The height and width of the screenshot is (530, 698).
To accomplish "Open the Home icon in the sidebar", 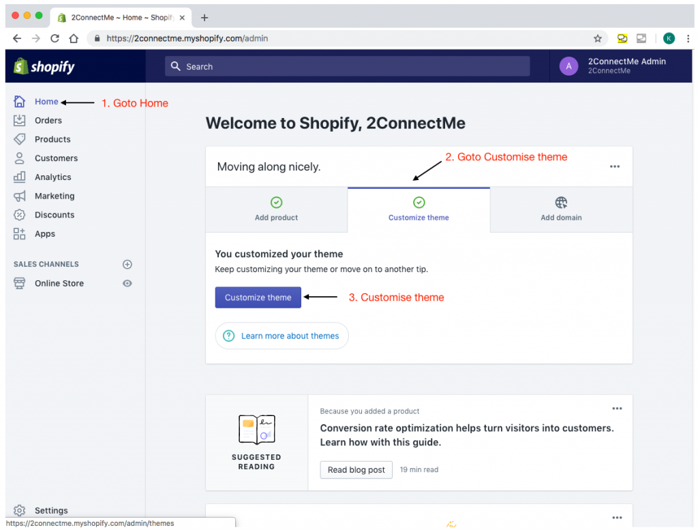I will [x=19, y=102].
